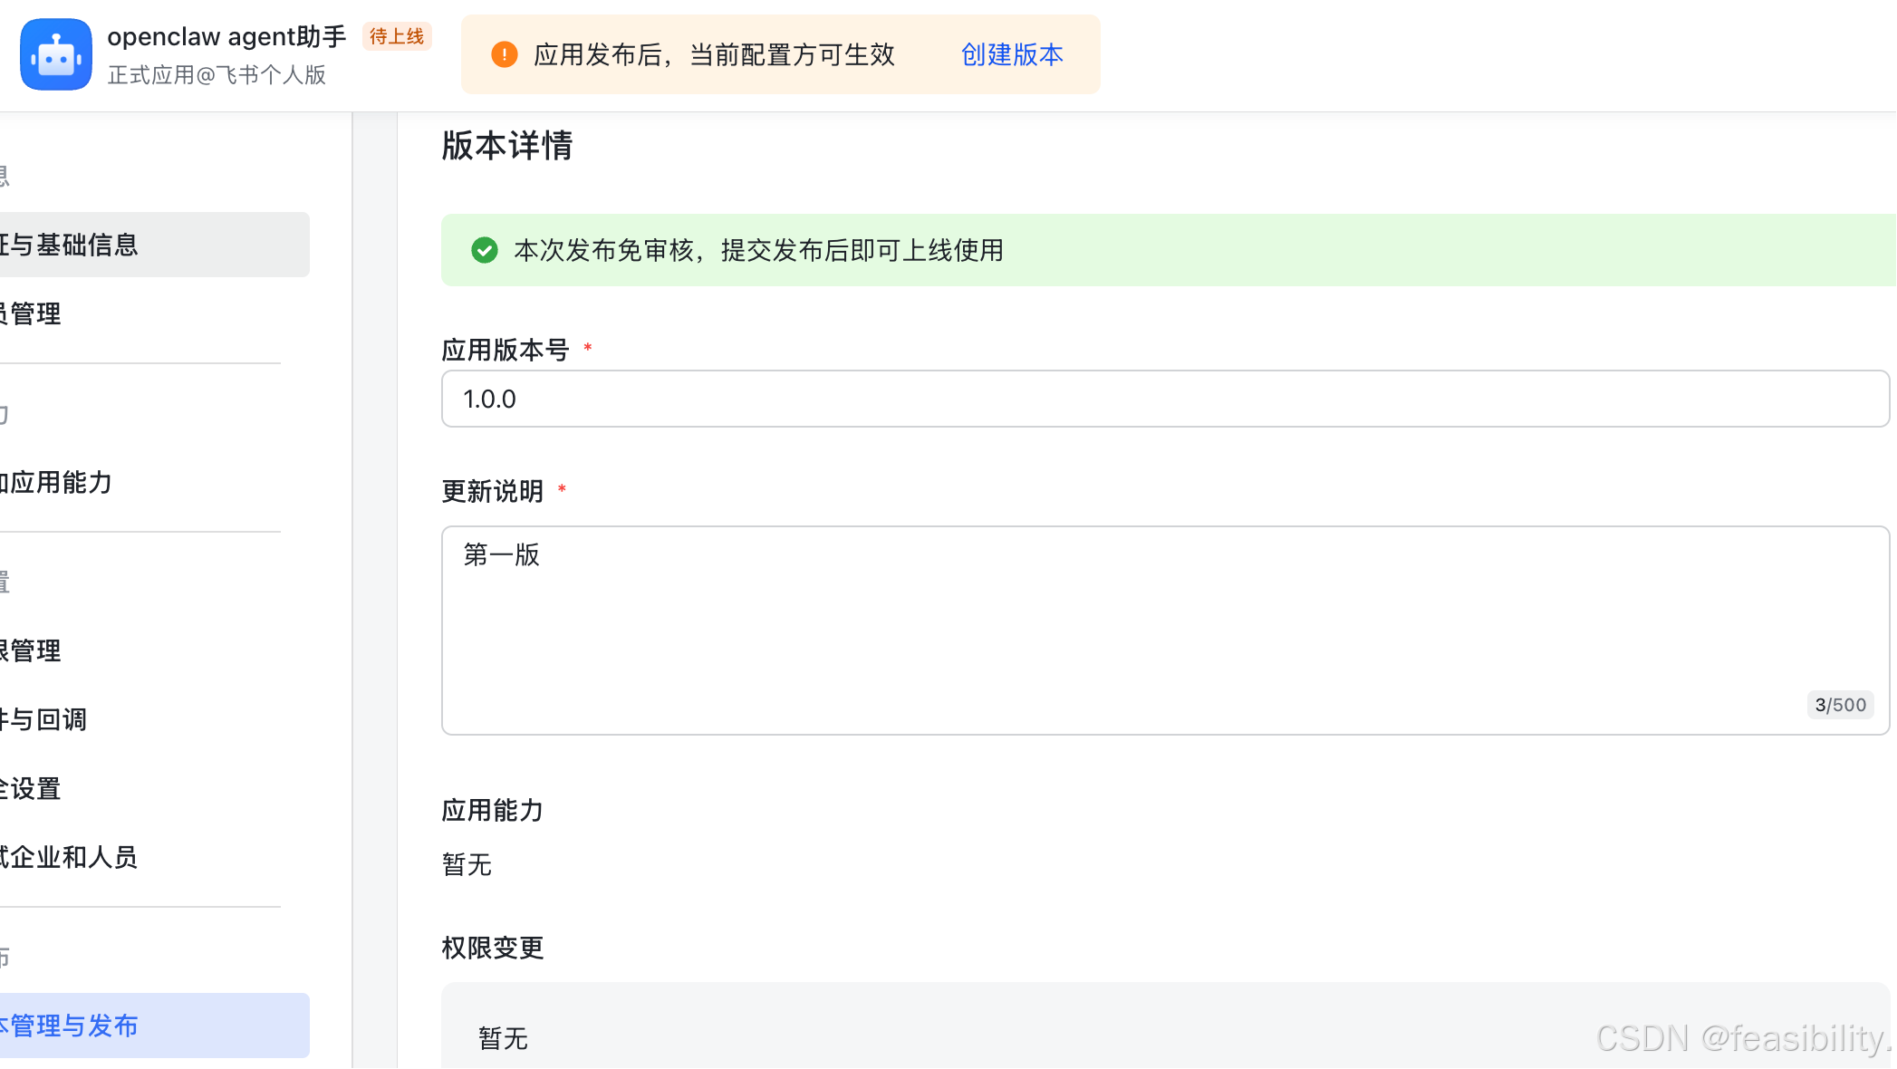Image resolution: width=1897 pixels, height=1069 pixels.
Task: Click the 正式应用@飞书个人版 subtitle
Action: tap(219, 74)
